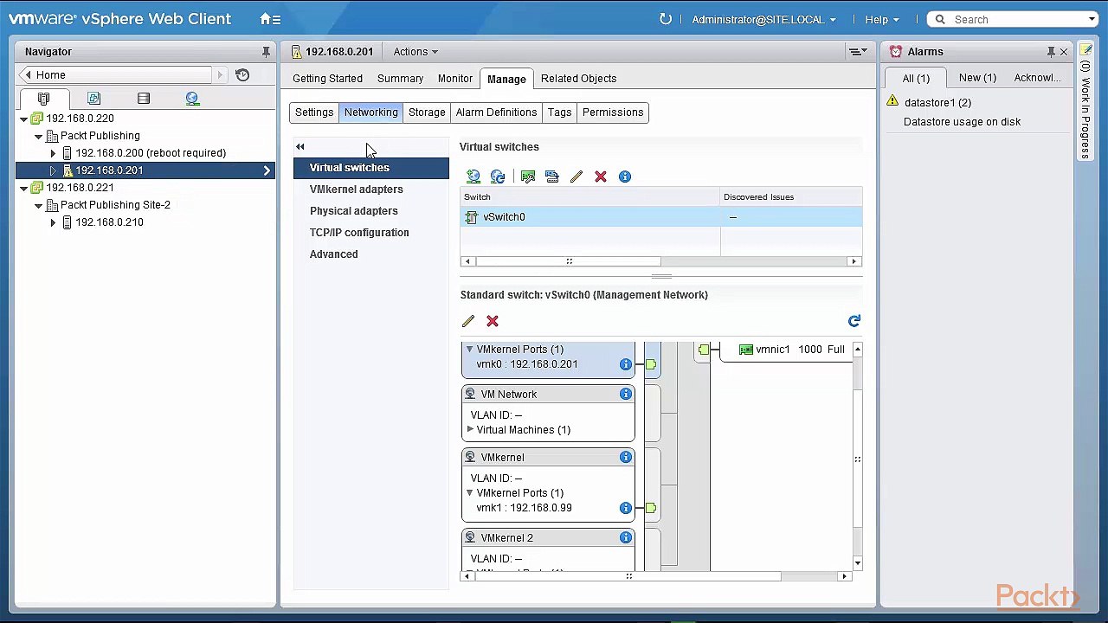
Task: Open Permissions sub-tab
Action: 613,112
